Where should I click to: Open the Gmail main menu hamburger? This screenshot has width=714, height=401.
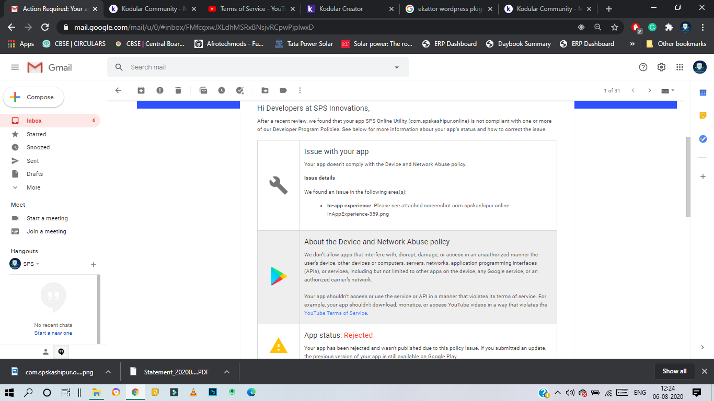[15, 67]
